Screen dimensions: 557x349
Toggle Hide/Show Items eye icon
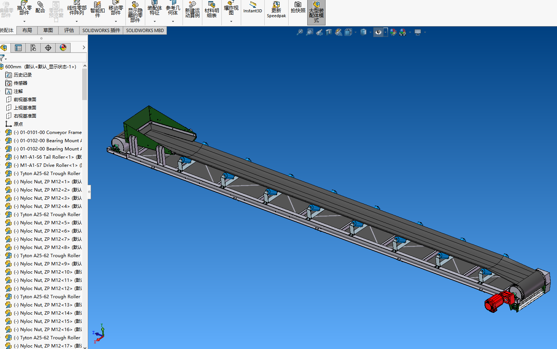click(x=379, y=32)
